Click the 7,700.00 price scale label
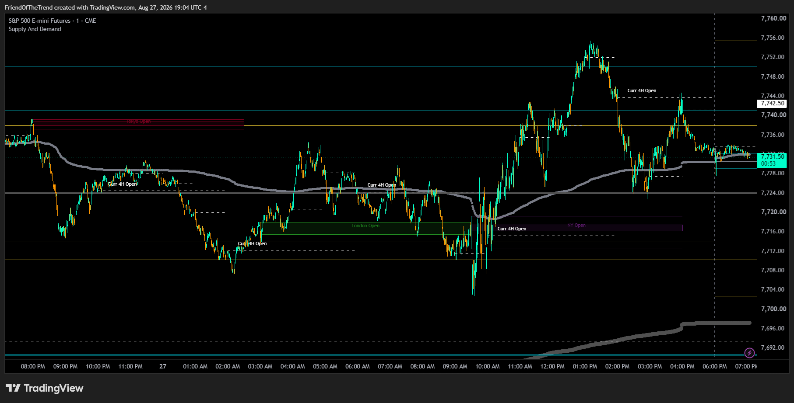Screen dimensions: 794x403 coord(773,309)
